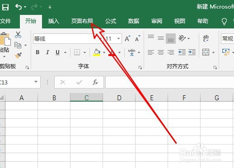This screenshot has width=234, height=168.
Task: Toggle bottom align button
Action: 171,39
